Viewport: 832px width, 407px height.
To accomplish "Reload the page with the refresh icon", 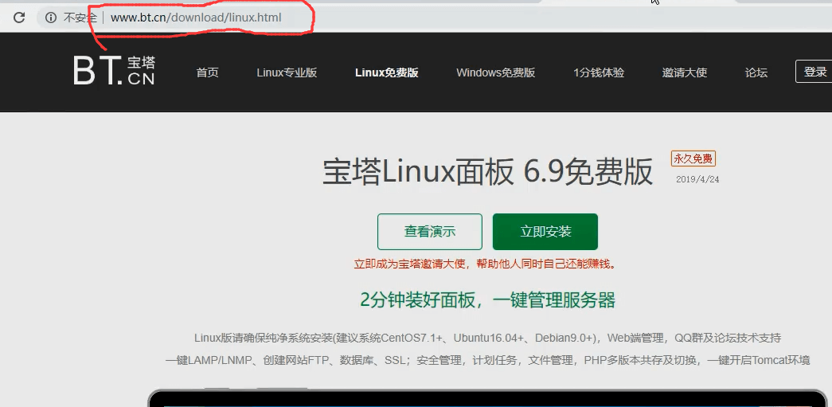I will [x=19, y=18].
